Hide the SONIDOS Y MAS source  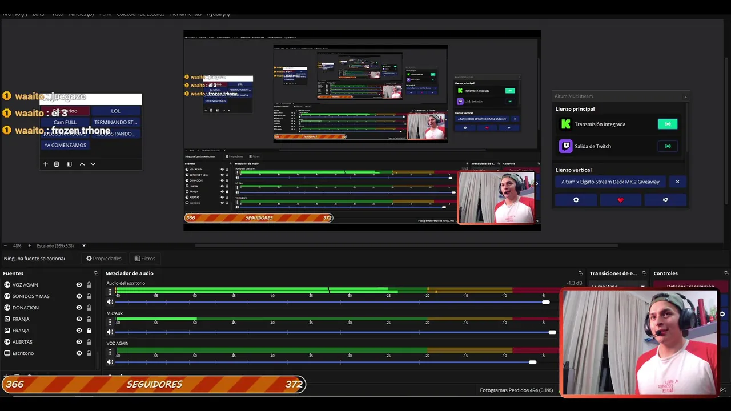coord(79,296)
